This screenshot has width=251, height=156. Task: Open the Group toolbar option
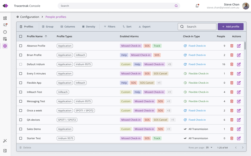[x=48, y=27]
